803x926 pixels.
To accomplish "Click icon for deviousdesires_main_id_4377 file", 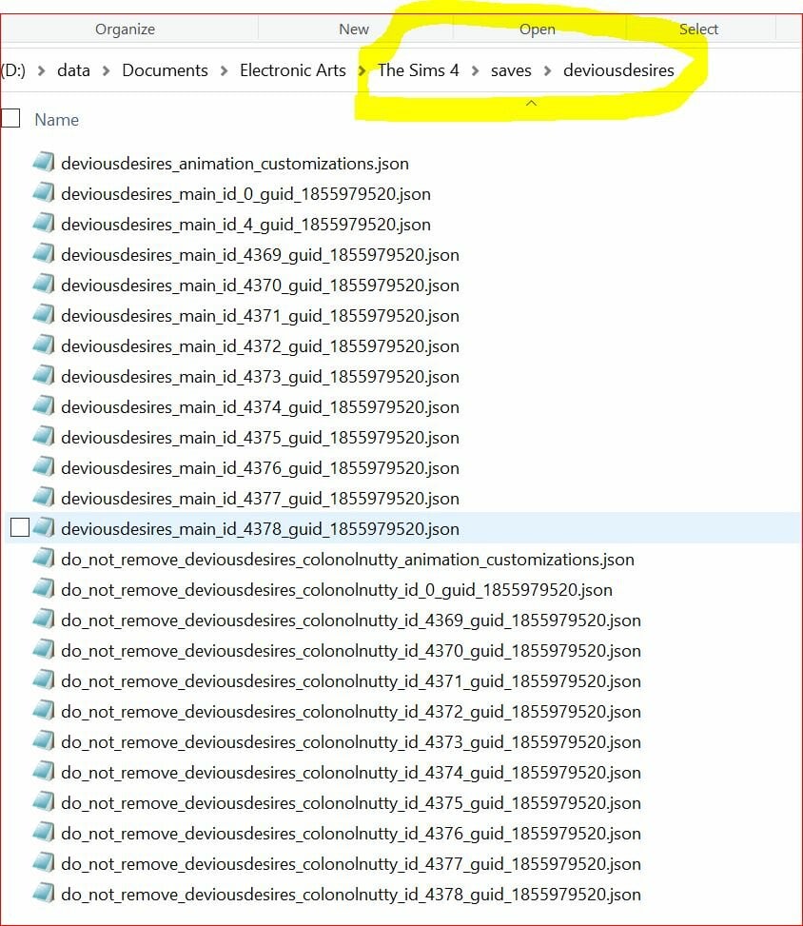I will [44, 497].
